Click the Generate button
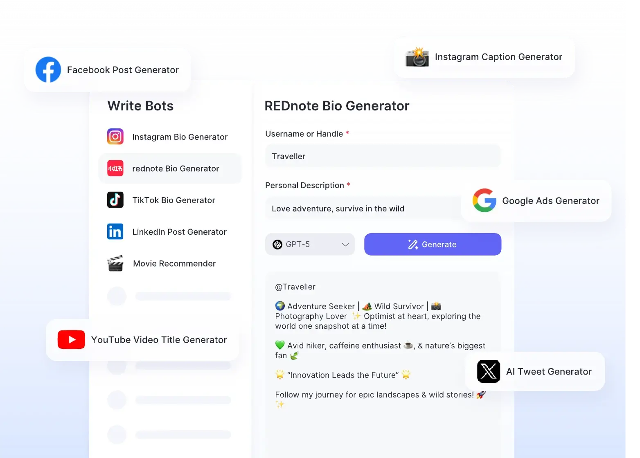The image size is (640, 458). click(x=433, y=244)
